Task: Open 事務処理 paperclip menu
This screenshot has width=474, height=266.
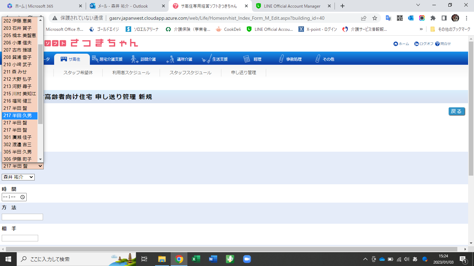Action: click(x=290, y=59)
